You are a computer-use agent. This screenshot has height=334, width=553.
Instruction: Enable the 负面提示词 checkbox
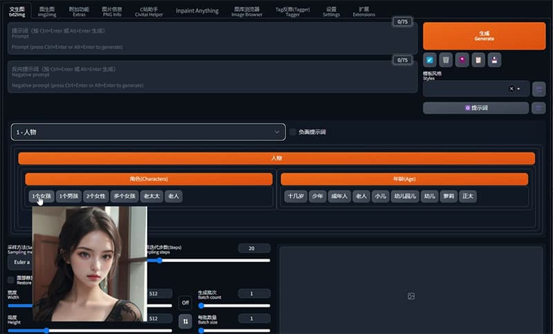[293, 131]
